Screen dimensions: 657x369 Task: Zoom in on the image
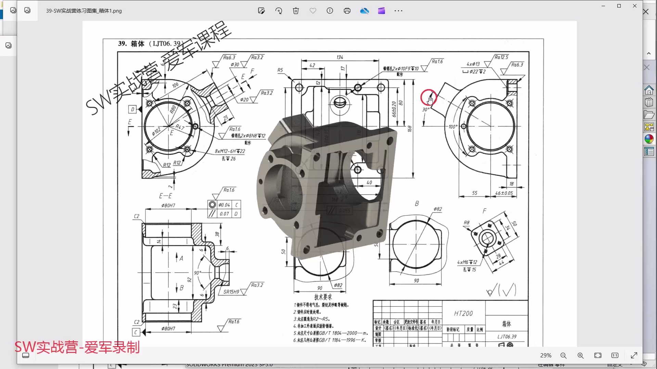point(581,355)
